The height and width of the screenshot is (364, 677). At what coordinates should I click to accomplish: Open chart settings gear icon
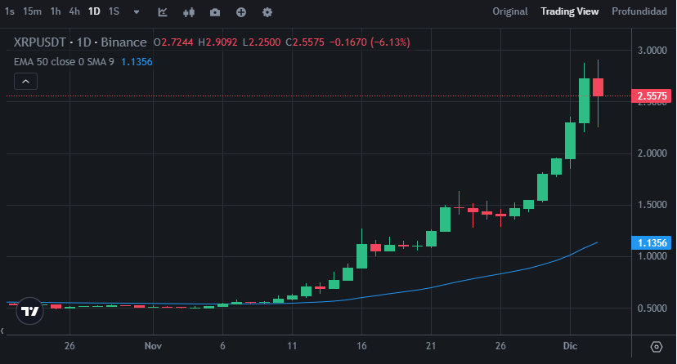click(267, 12)
